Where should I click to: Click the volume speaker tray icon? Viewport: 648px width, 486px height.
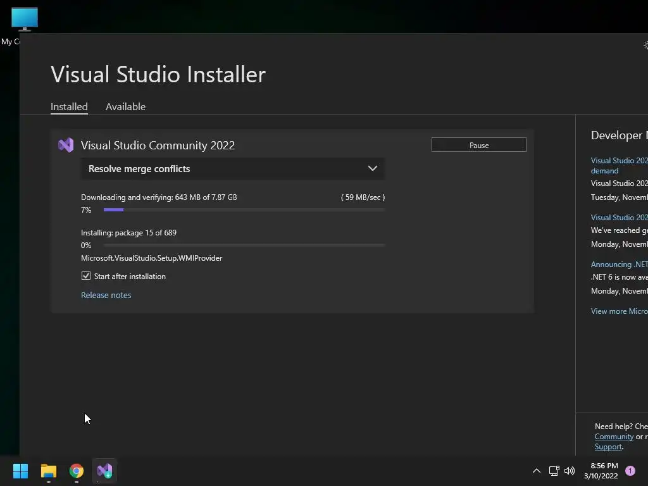[x=570, y=471]
